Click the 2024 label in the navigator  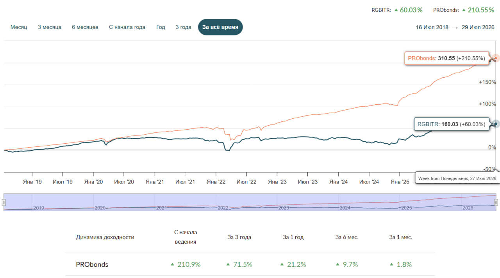(345, 208)
